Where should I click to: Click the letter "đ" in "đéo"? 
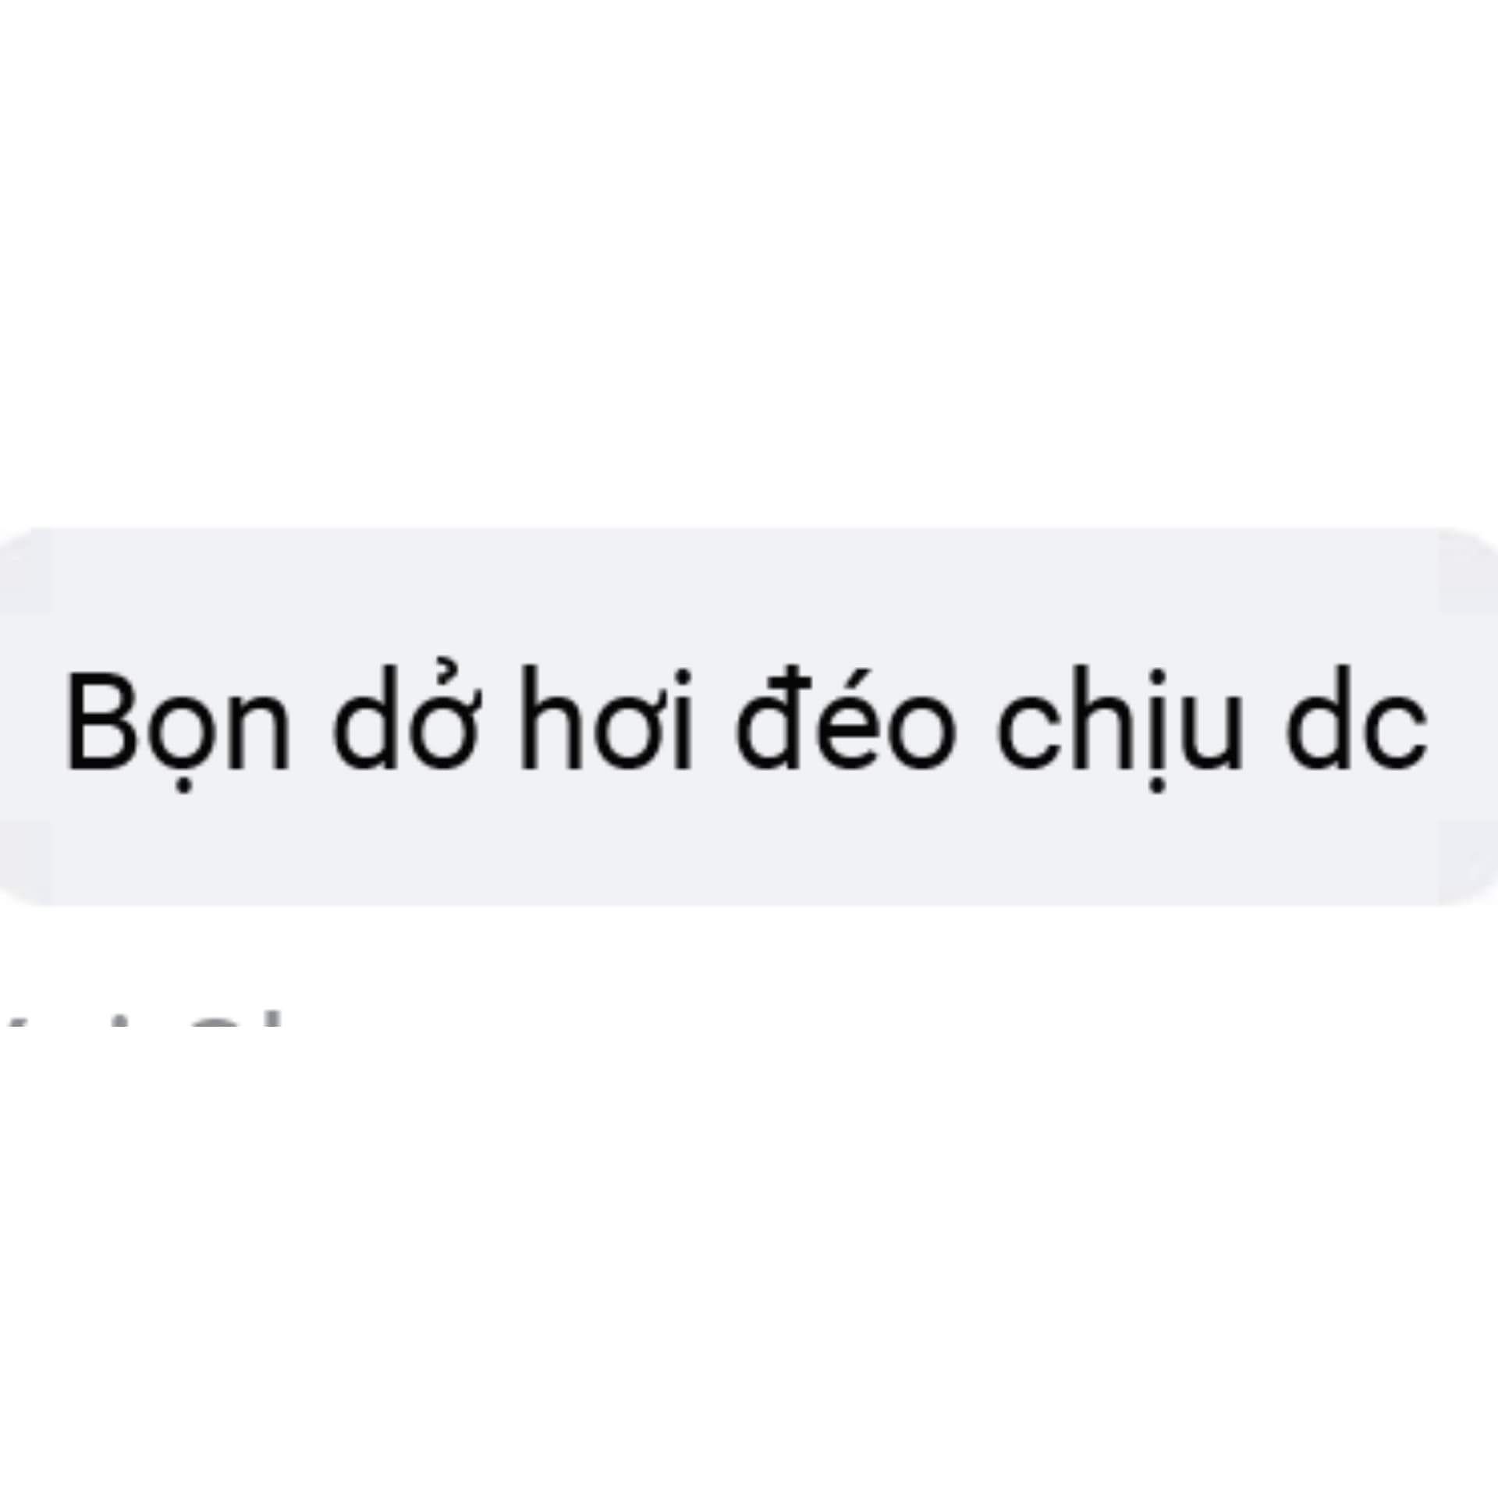(x=770, y=719)
